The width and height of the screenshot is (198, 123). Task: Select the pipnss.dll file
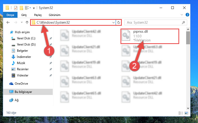(x=150, y=36)
